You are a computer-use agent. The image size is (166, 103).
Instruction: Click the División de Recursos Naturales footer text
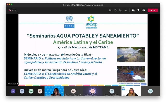pos(129,83)
